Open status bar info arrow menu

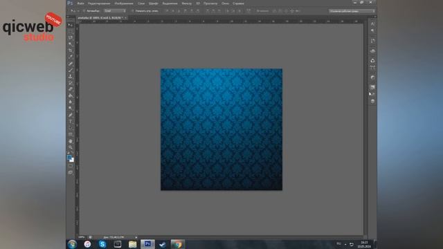point(136,237)
